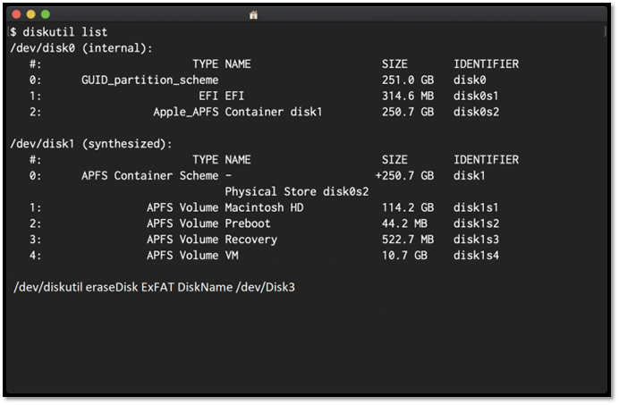The width and height of the screenshot is (619, 405).
Task: Click the 'eraseDisk' word in bottom command
Action: (112, 287)
